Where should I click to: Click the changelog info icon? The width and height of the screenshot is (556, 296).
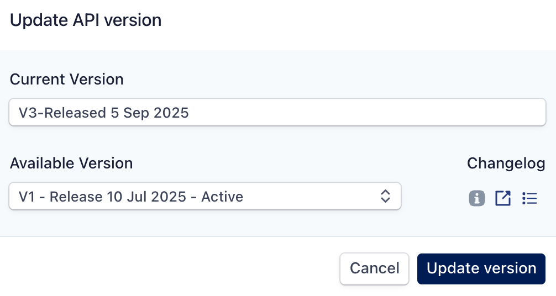point(477,198)
